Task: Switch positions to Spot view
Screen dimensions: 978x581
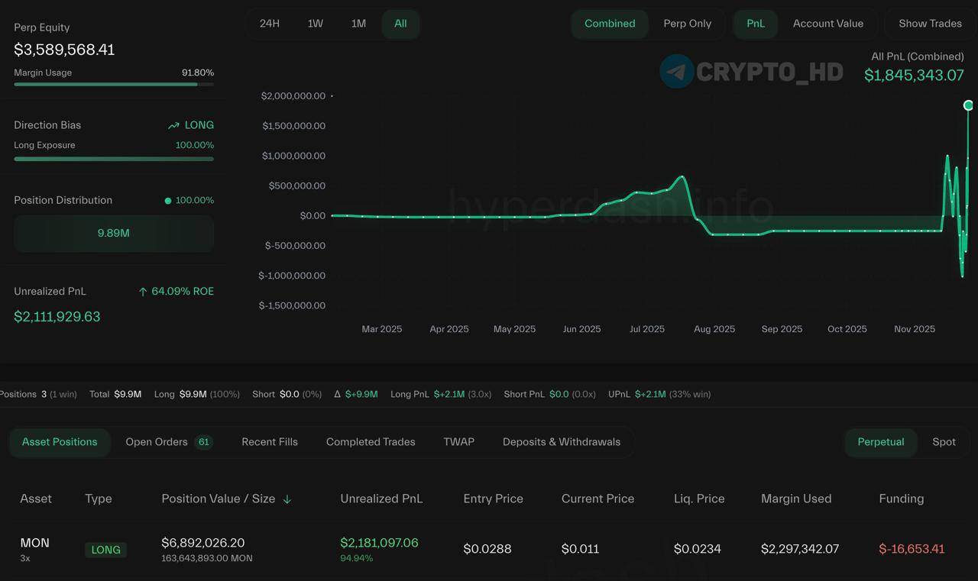Action: tap(944, 442)
